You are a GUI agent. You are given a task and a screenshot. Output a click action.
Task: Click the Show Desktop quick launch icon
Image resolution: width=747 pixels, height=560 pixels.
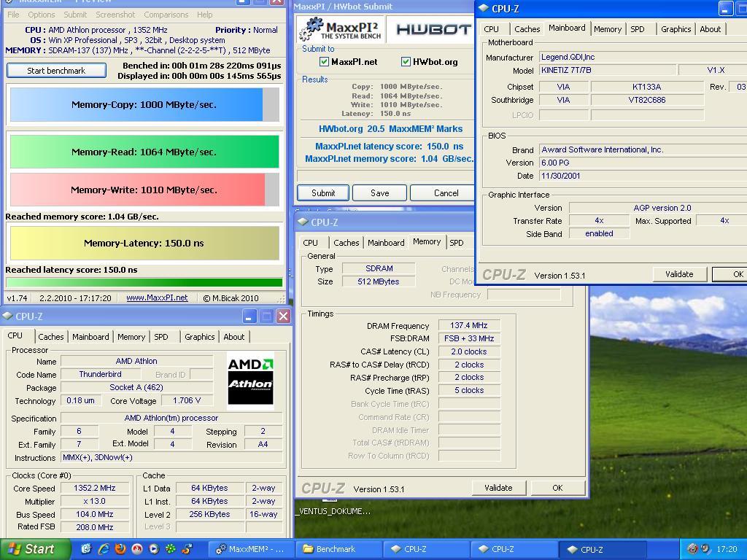86,549
